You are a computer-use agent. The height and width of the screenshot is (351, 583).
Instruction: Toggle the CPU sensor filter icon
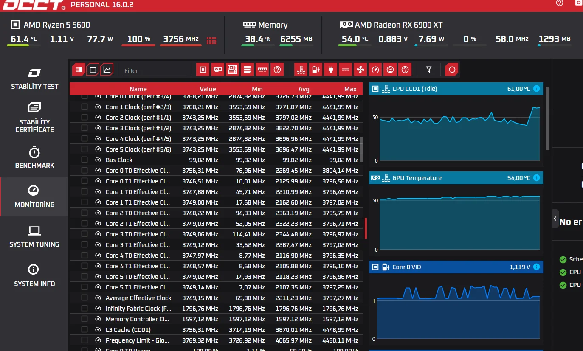tap(203, 69)
